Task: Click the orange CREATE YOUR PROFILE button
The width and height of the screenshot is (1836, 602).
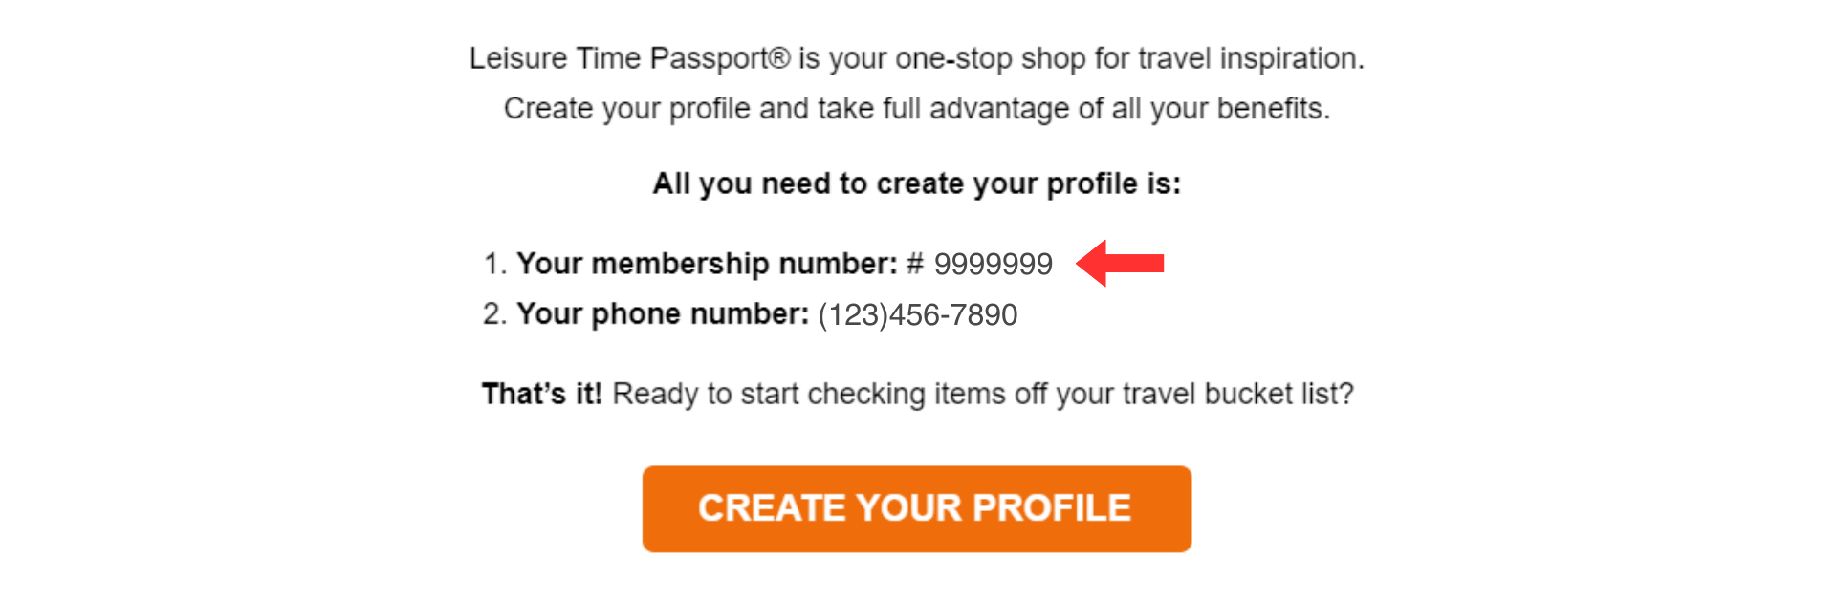Action: pos(916,508)
